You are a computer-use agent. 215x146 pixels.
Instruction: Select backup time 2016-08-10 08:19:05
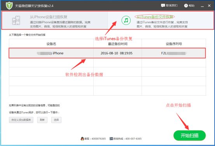coord(117,53)
